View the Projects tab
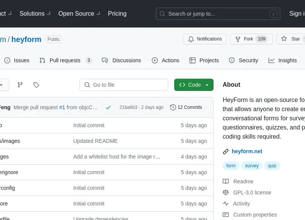Screen dimensions: 305x220 pos(204,60)
